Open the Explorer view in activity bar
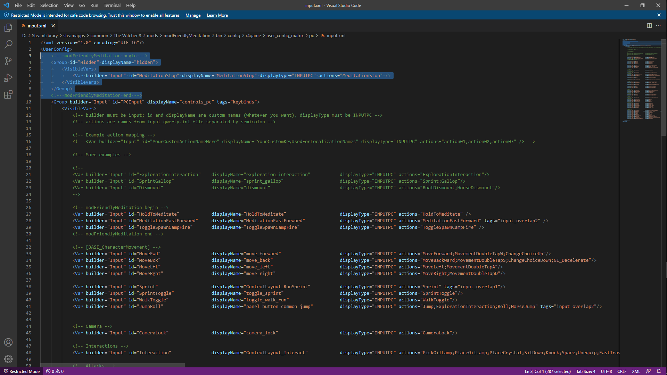Screen dimensions: 667x375 8,28
